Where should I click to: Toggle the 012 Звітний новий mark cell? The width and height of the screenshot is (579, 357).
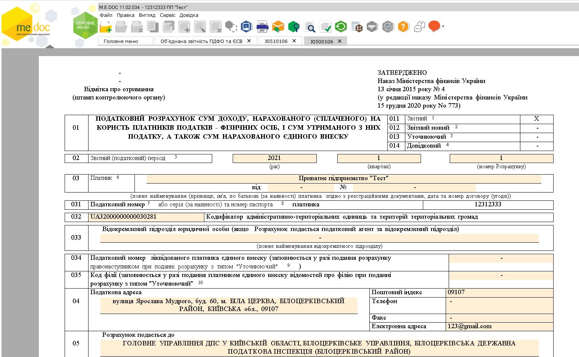pyautogui.click(x=536, y=128)
